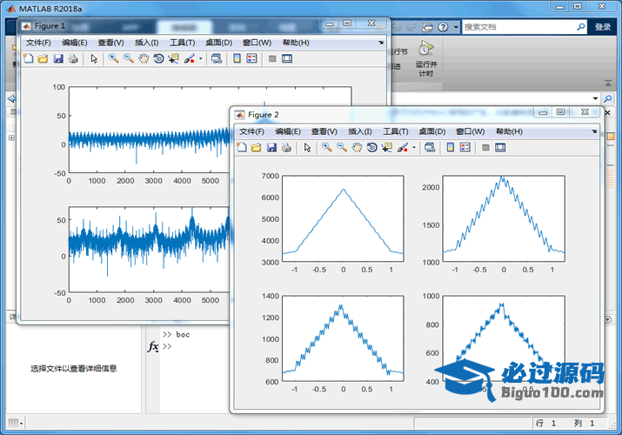Screen dimensions: 622x435
Task: Expand brush color dropdown arrow in Figure 2
Action: [x=414, y=148]
